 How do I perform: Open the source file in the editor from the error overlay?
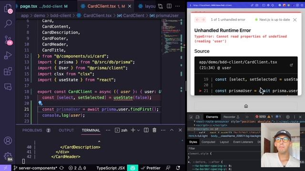click(291, 65)
